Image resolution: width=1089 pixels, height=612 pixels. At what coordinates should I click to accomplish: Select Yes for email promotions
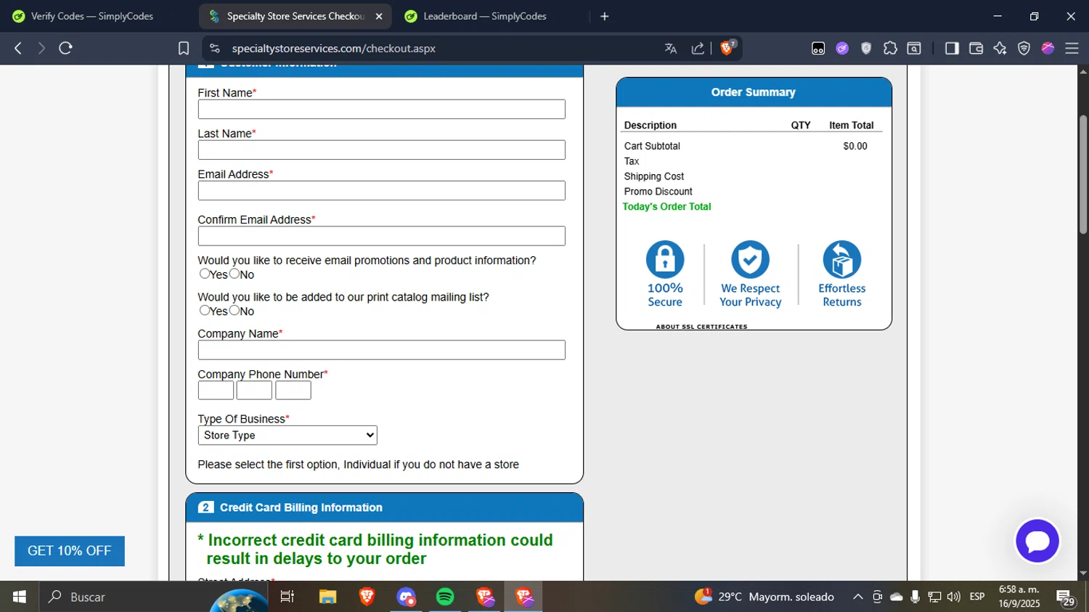pyautogui.click(x=205, y=274)
